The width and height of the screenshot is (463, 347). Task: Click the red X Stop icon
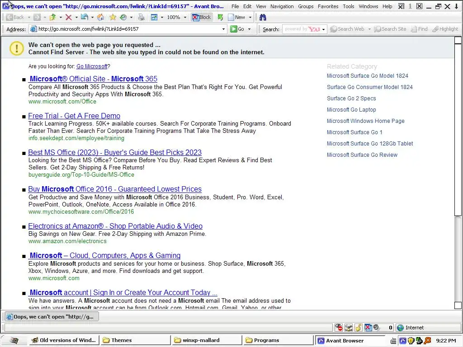[x=69, y=18]
